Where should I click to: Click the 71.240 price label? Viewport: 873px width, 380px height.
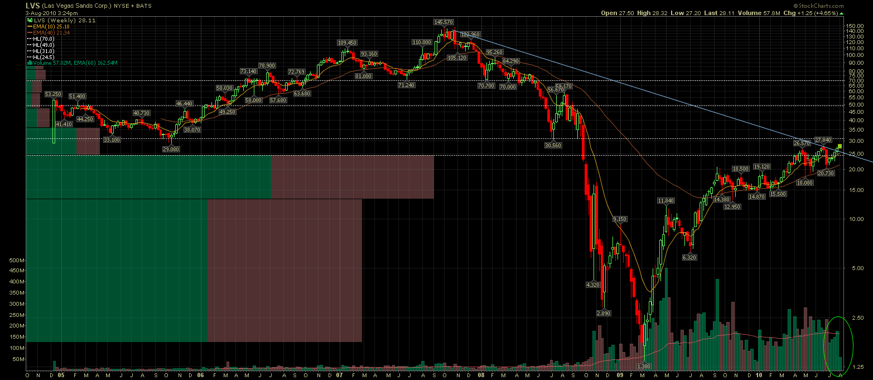tap(406, 85)
